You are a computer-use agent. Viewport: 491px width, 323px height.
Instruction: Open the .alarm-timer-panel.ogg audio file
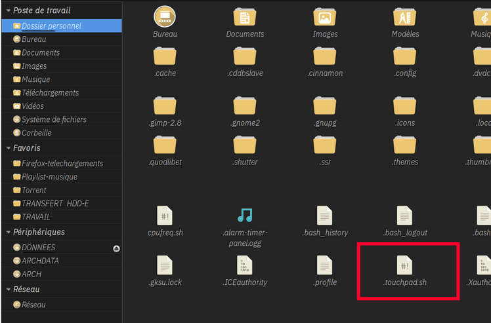[245, 215]
